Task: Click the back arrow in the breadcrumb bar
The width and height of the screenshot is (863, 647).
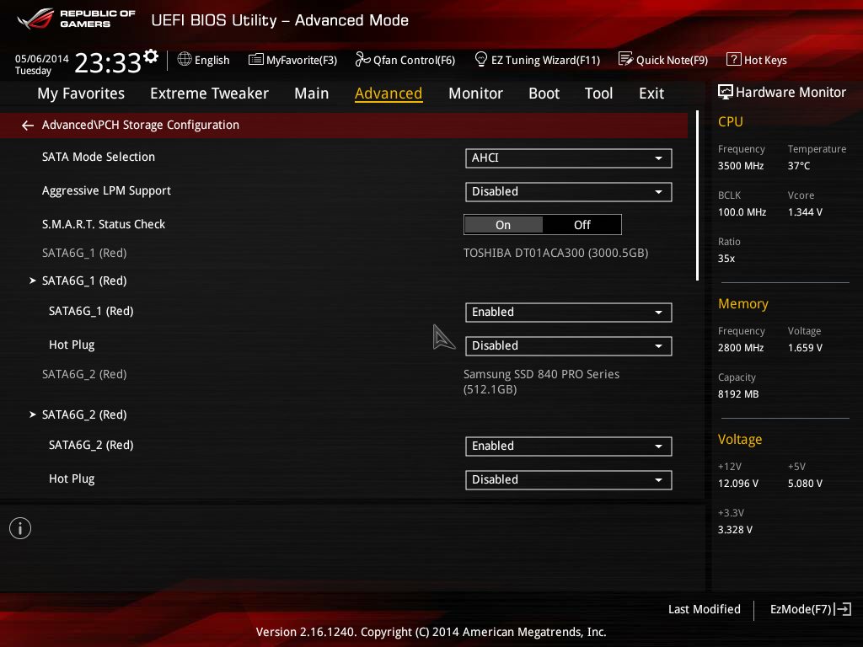Action: [28, 126]
